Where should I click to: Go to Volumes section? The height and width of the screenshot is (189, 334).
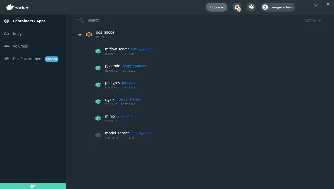tap(20, 46)
